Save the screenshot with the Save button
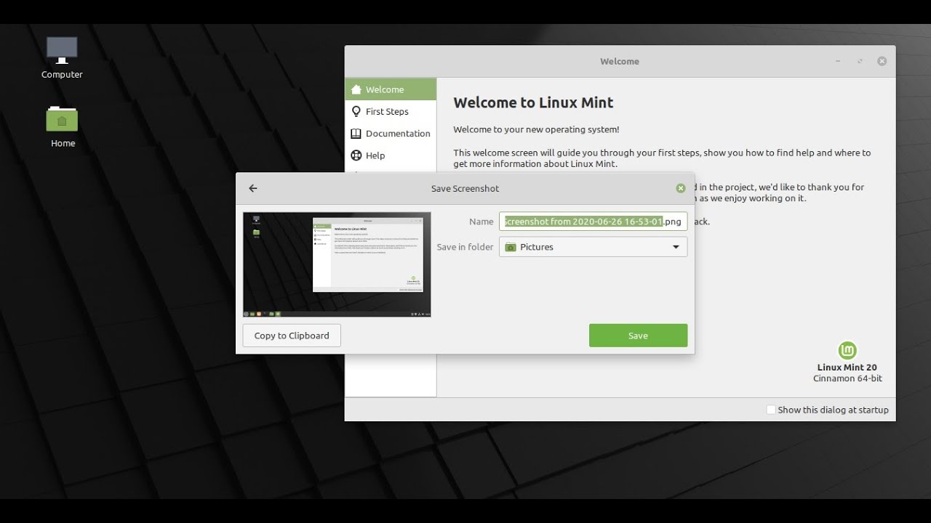931x523 pixels. pyautogui.click(x=638, y=336)
